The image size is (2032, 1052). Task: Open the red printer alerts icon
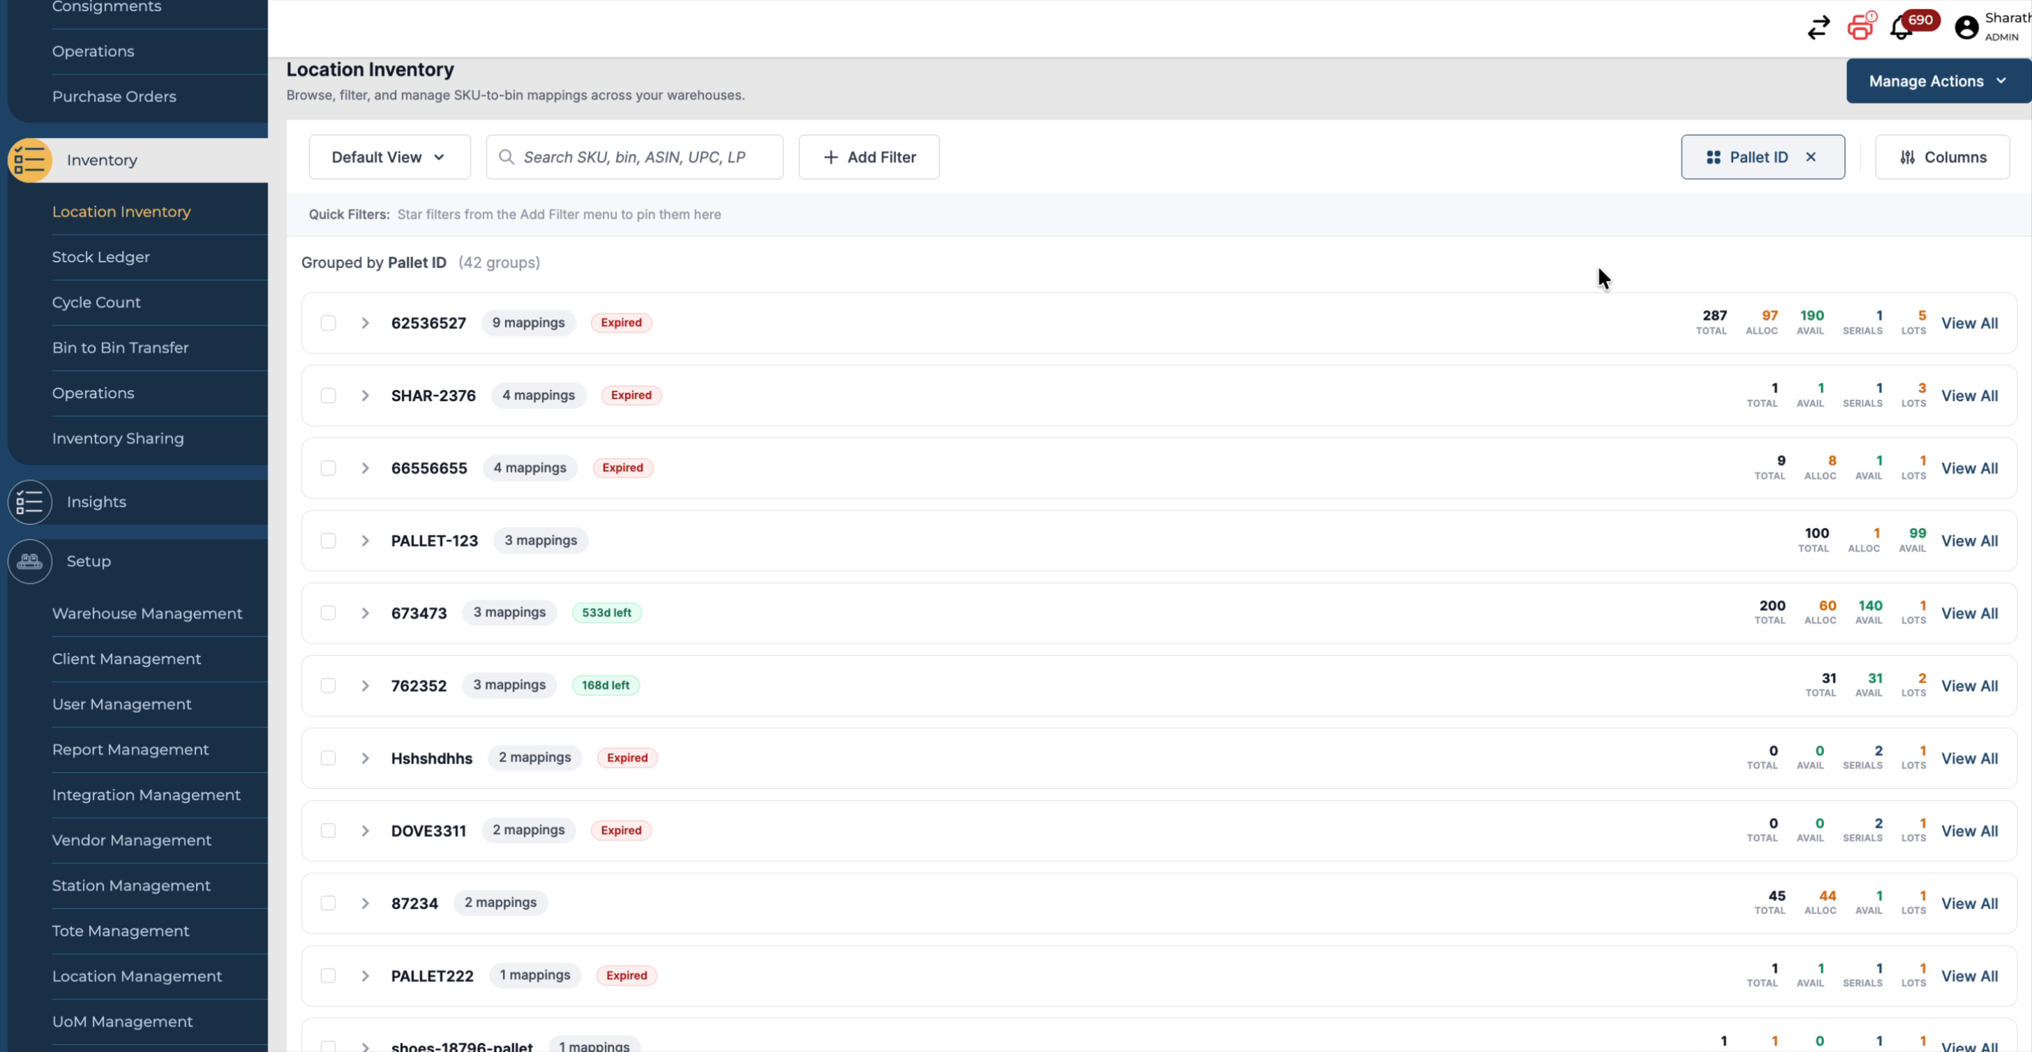click(1861, 26)
